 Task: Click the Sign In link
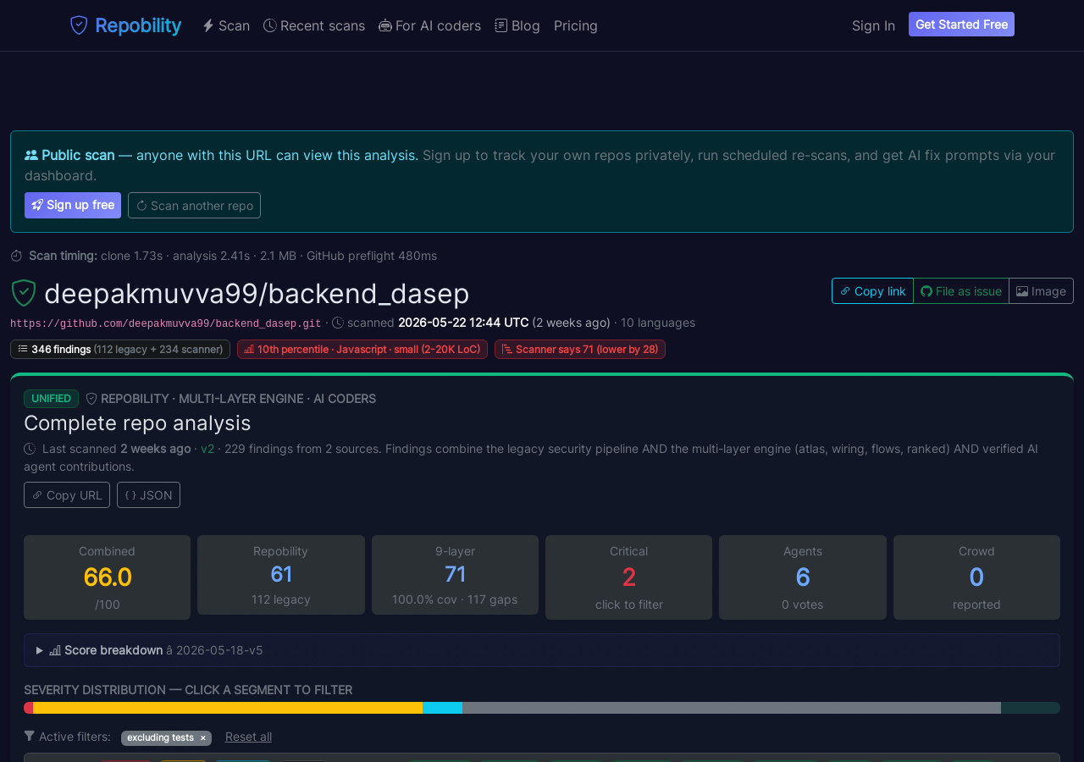tap(873, 25)
